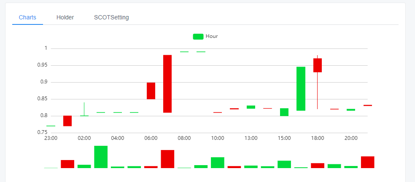The width and height of the screenshot is (415, 182).
Task: Click the tallest green volume bar
Action: (101, 157)
